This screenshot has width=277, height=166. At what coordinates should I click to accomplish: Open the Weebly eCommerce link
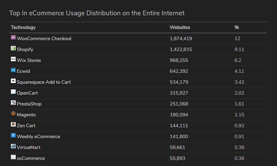pyautogui.click(x=39, y=136)
